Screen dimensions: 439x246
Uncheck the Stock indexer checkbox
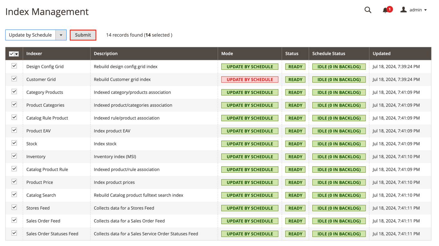pos(14,143)
